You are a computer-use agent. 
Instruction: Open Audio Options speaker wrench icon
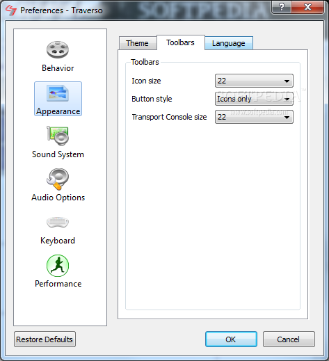click(58, 179)
